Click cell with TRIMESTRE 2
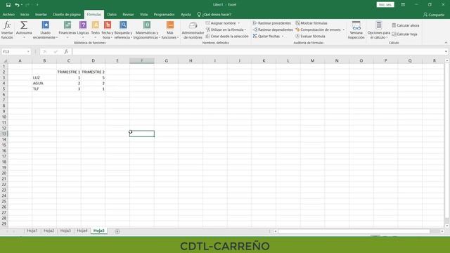This screenshot has width=450, height=253. 93,72
